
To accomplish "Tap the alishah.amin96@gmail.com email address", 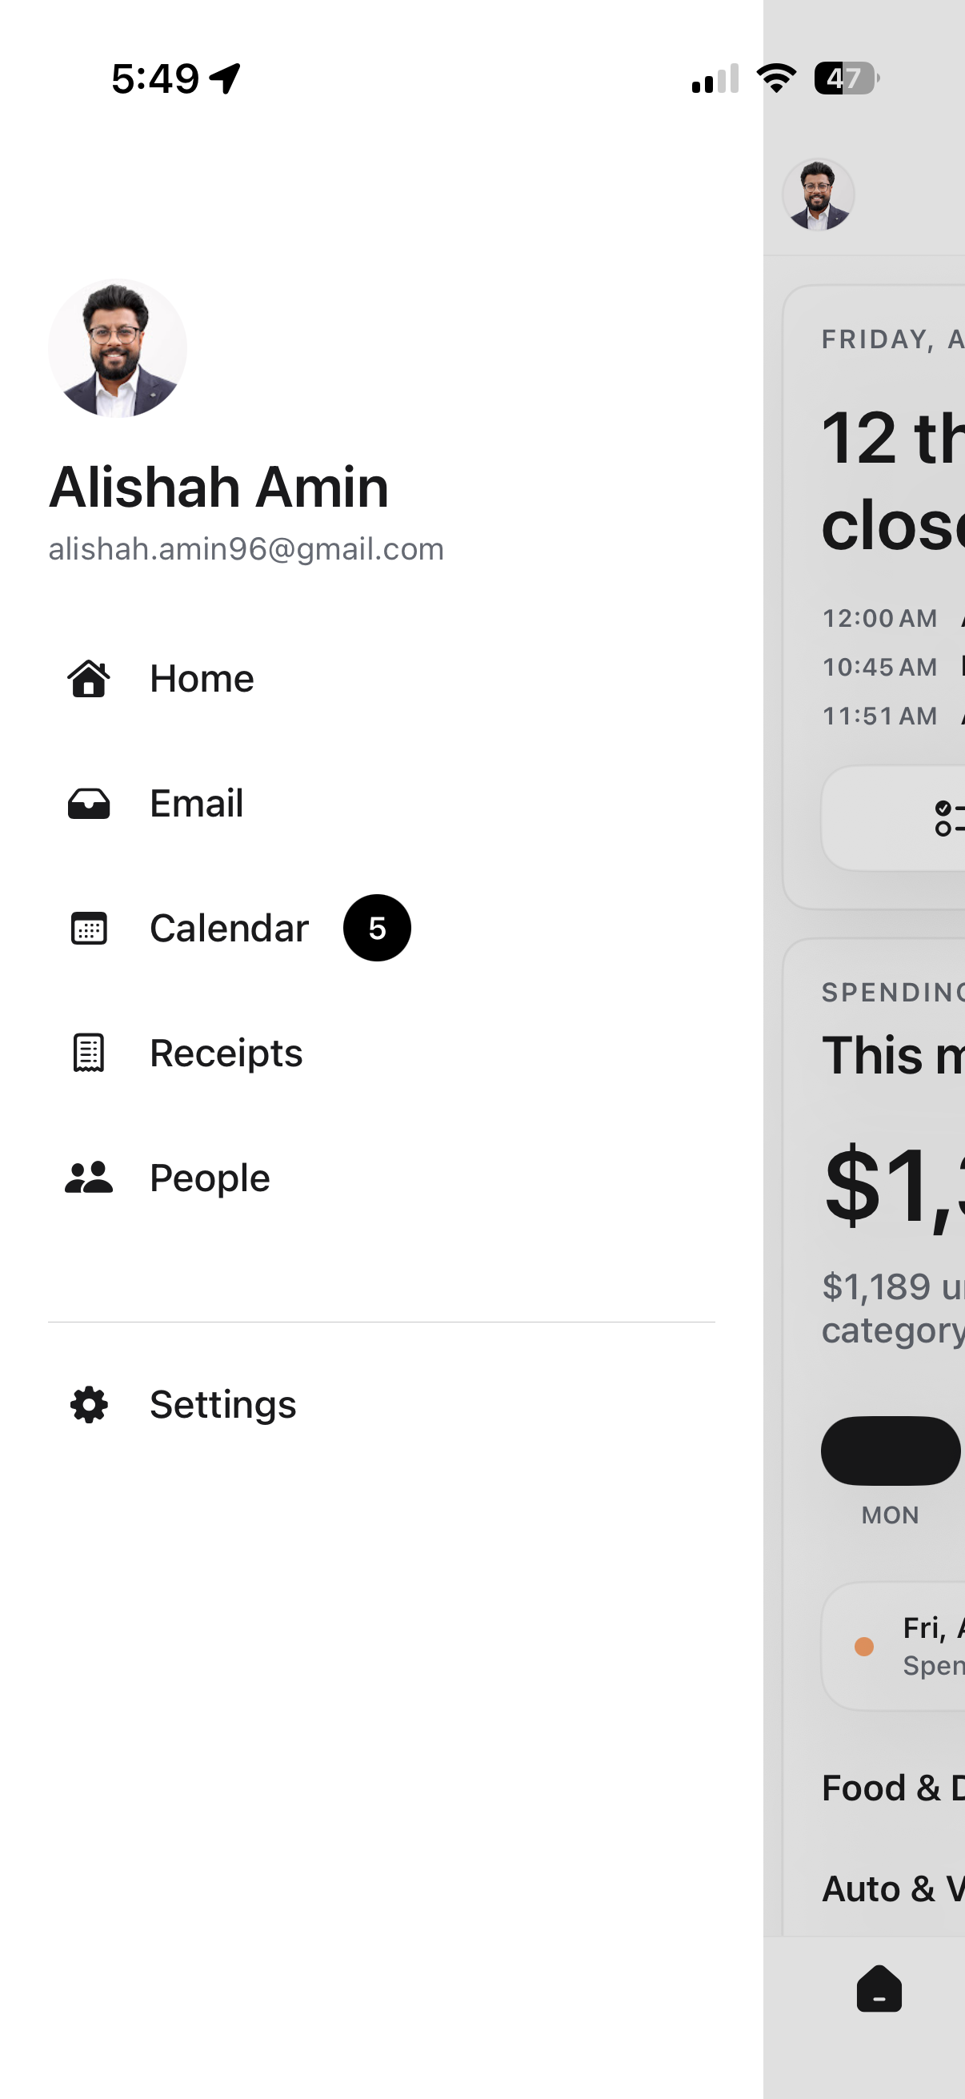I will tap(246, 549).
